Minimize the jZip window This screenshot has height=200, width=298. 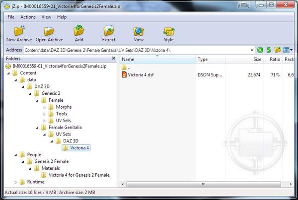(x=262, y=4)
